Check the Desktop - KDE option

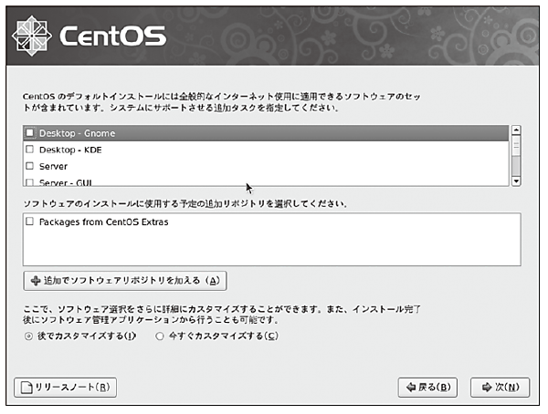click(x=30, y=150)
